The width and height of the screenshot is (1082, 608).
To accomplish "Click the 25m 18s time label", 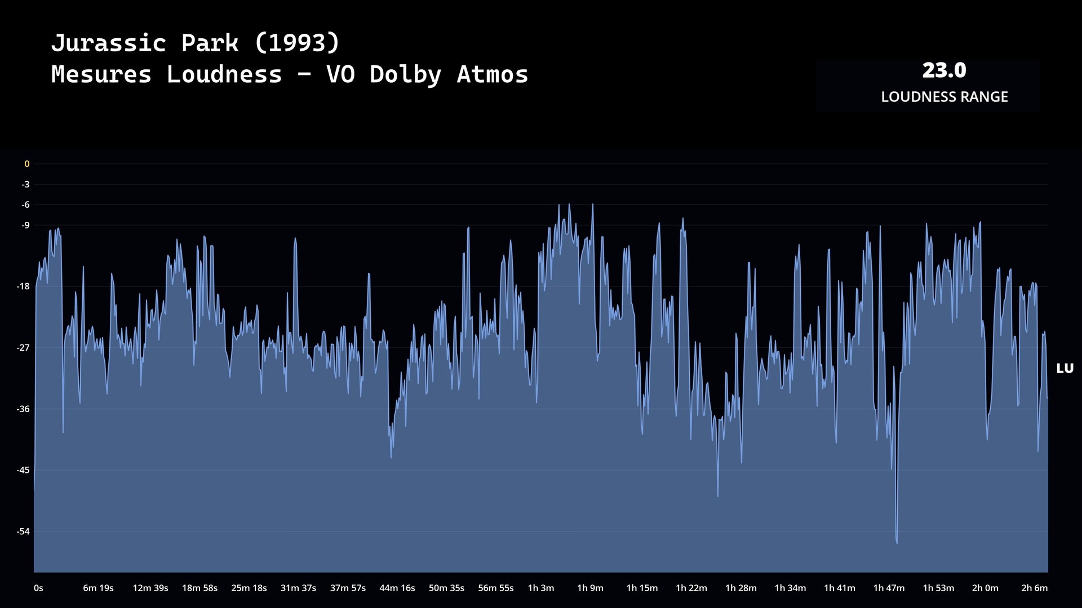I will [249, 588].
